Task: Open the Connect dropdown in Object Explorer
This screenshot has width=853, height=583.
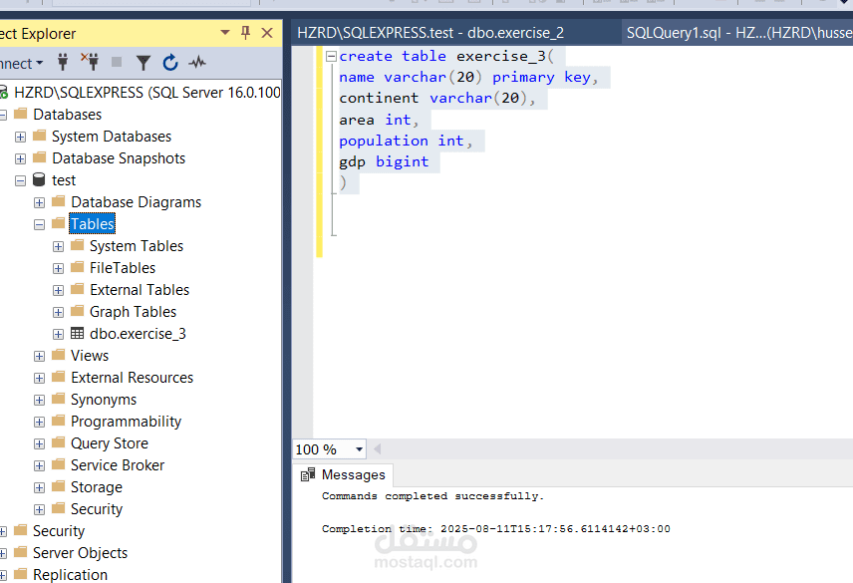Action: [21, 63]
